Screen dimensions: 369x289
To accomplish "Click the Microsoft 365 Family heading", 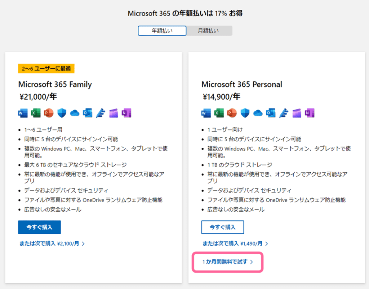I will [55, 85].
